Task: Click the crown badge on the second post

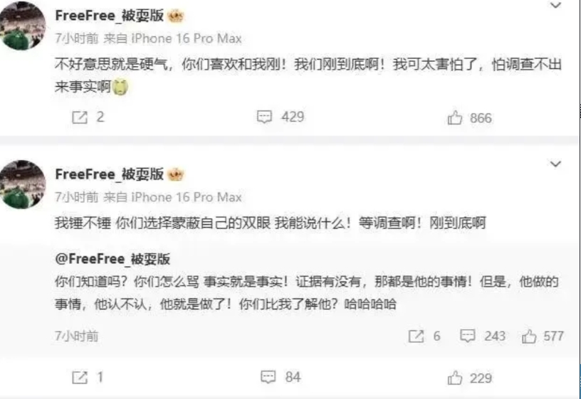Action: (176, 174)
